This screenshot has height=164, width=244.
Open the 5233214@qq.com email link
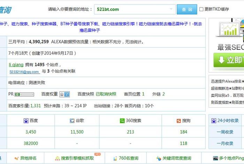24,72
